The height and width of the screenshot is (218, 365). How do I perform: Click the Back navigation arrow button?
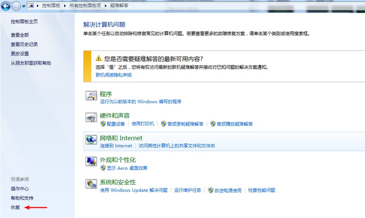6,6
